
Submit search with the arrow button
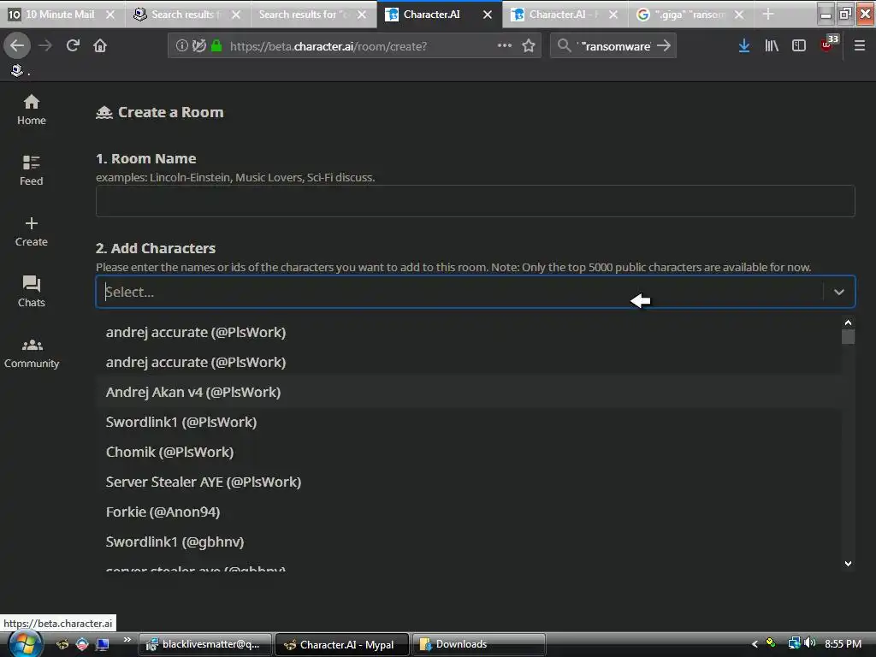tap(664, 46)
